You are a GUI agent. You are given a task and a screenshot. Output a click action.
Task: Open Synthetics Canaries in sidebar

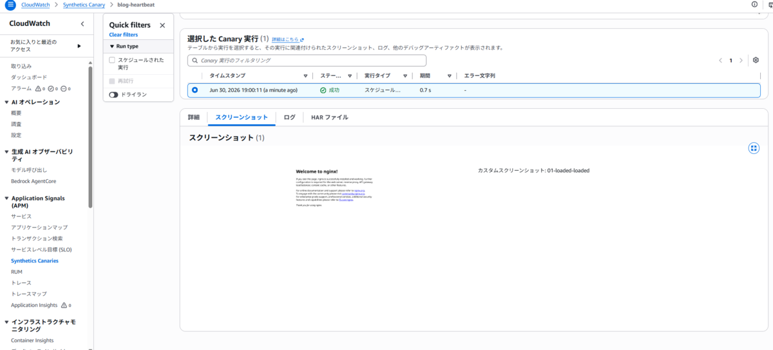point(35,261)
